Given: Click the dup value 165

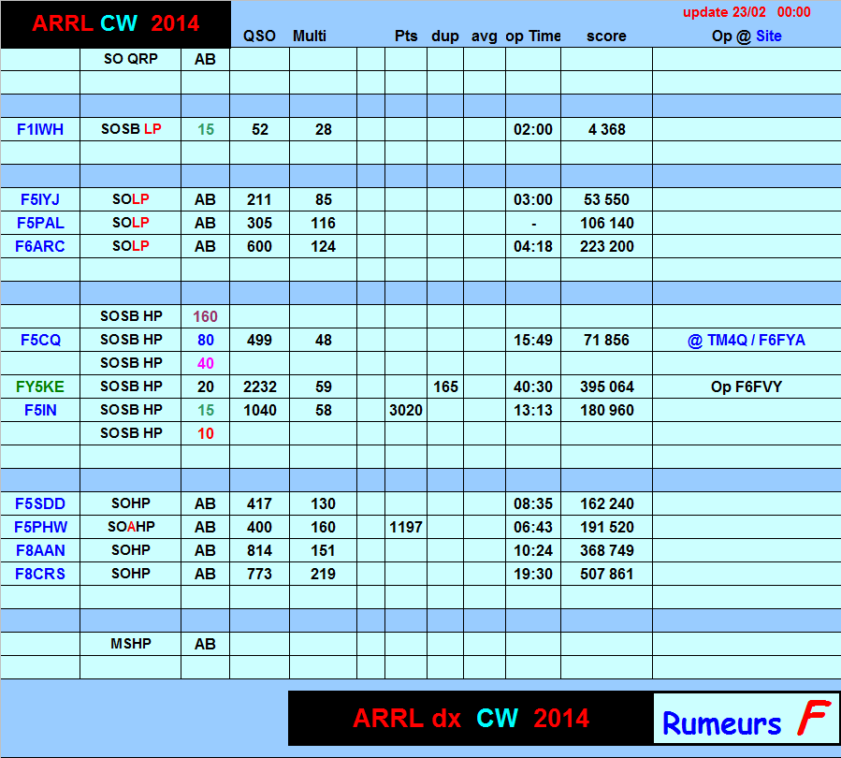Looking at the screenshot, I should 445,386.
